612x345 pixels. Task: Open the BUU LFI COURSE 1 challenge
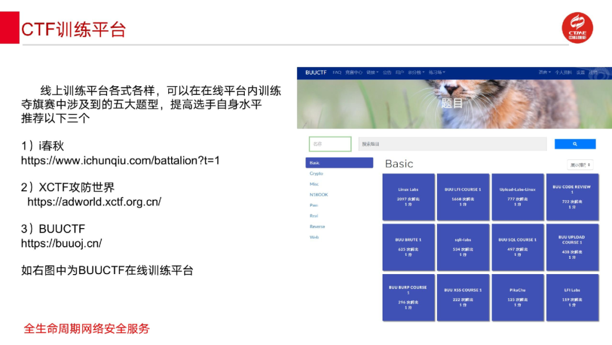point(463,197)
